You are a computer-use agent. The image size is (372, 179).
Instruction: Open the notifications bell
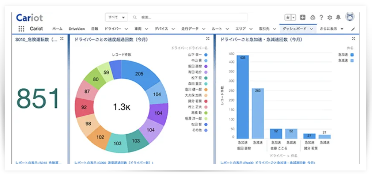pyautogui.click(x=338, y=17)
